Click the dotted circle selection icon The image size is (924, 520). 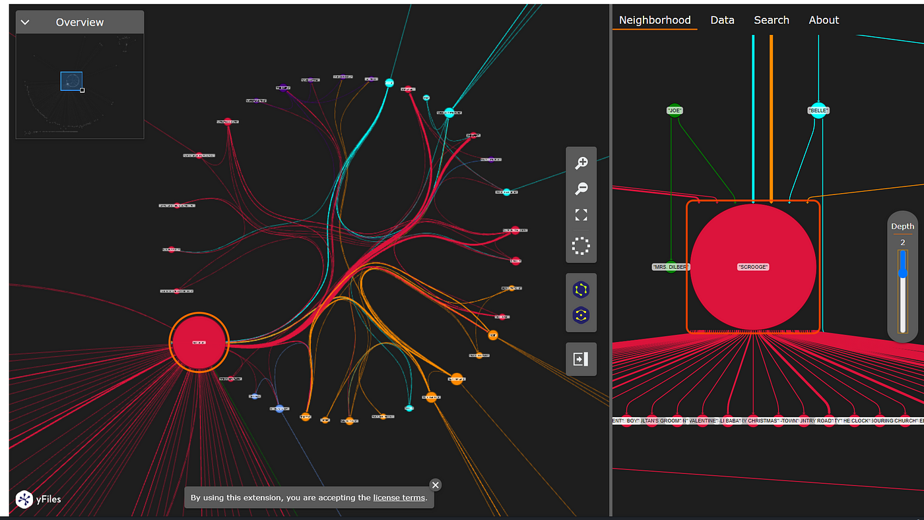coord(581,246)
